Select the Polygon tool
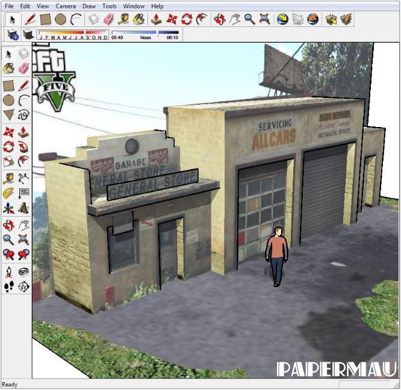The image size is (401, 390). point(8,115)
